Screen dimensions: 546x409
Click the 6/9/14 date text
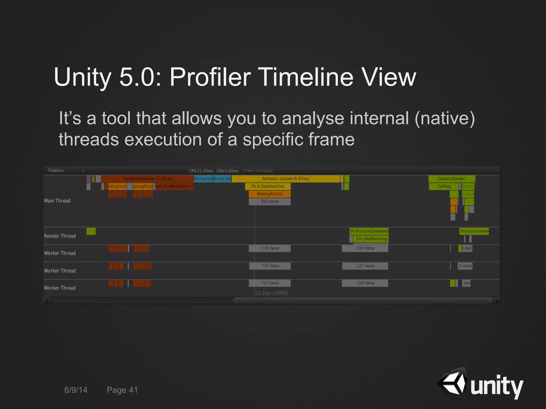pos(76,390)
